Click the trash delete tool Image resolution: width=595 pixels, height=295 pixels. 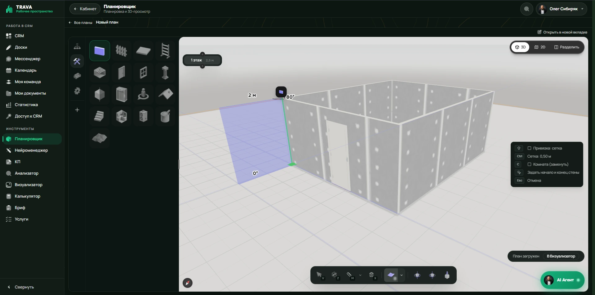pyautogui.click(x=372, y=275)
